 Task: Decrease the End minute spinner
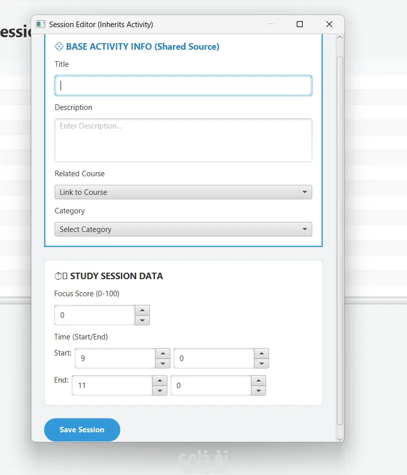pyautogui.click(x=259, y=391)
